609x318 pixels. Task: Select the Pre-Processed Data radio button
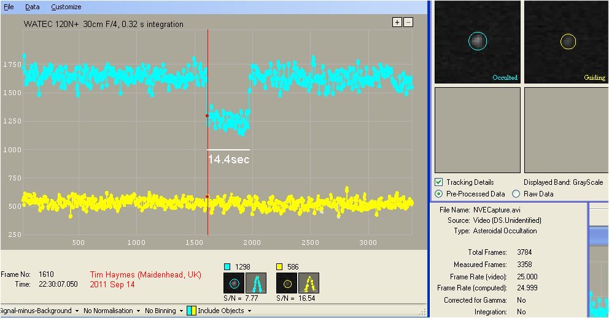pyautogui.click(x=438, y=194)
